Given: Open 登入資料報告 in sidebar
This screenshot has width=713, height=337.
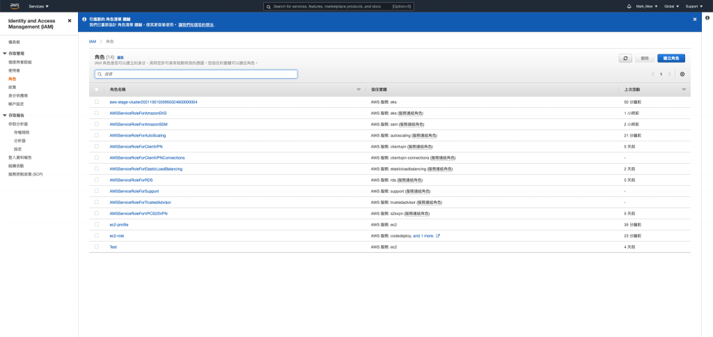Looking at the screenshot, I should [20, 157].
